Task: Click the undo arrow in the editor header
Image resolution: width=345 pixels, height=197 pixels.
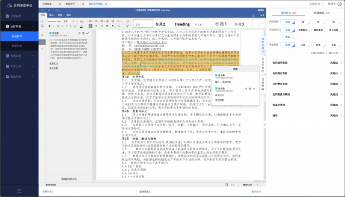Action: (49, 10)
